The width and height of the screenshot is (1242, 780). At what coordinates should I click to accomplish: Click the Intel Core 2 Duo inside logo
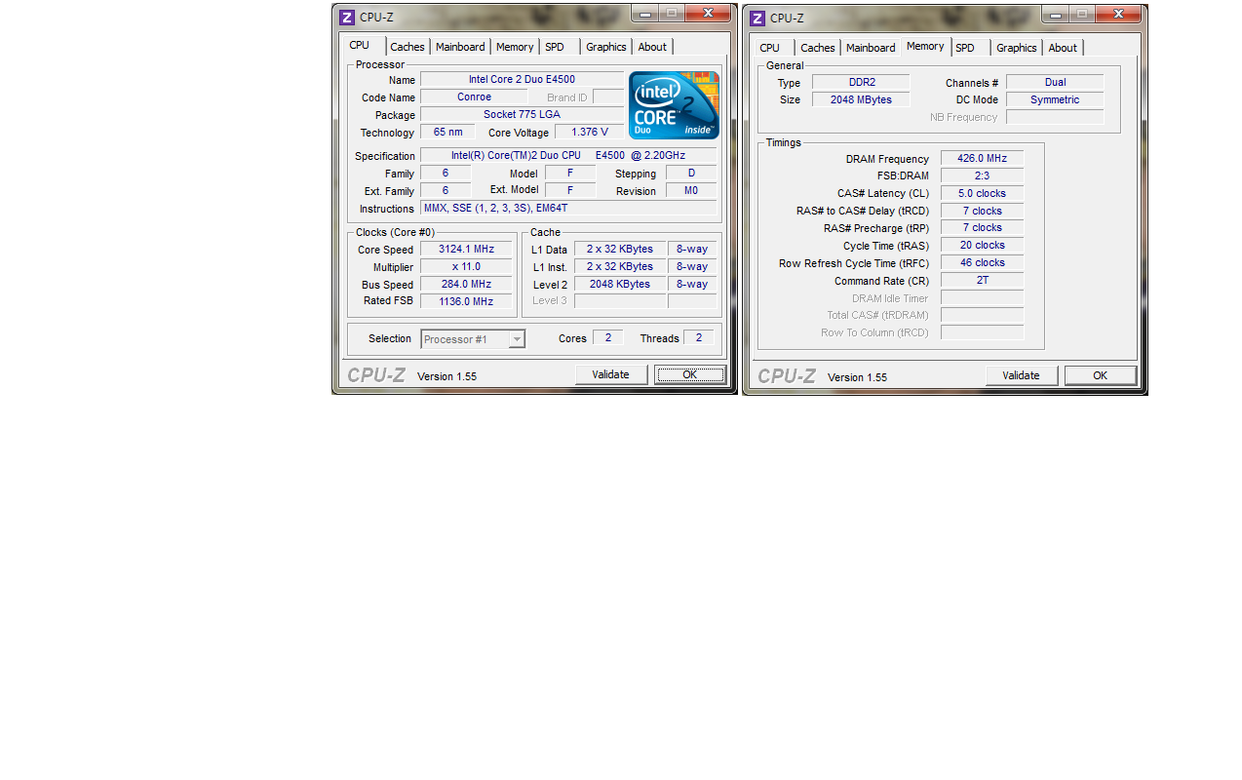[674, 104]
